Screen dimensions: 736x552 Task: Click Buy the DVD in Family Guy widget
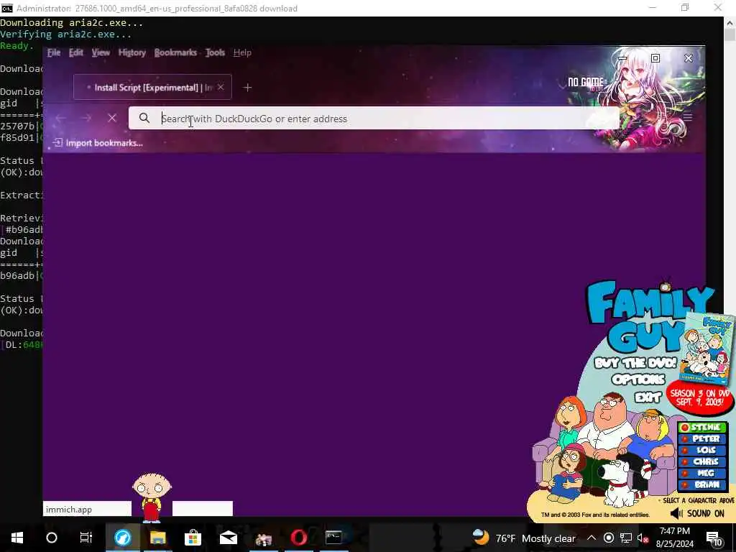click(635, 362)
